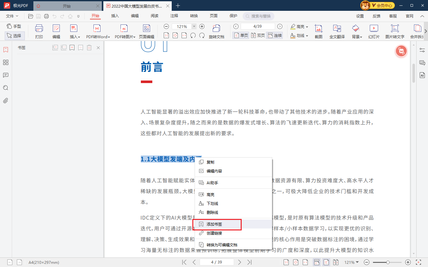428x267 pixels.
Task: Click the large 打印 print button
Action: tap(39, 32)
